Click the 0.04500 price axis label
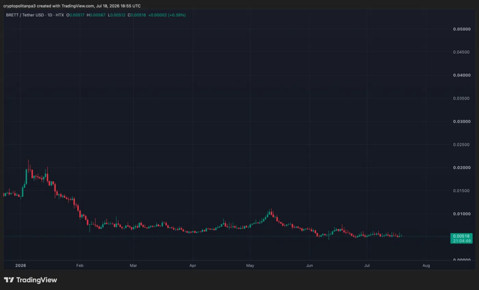 pos(462,52)
